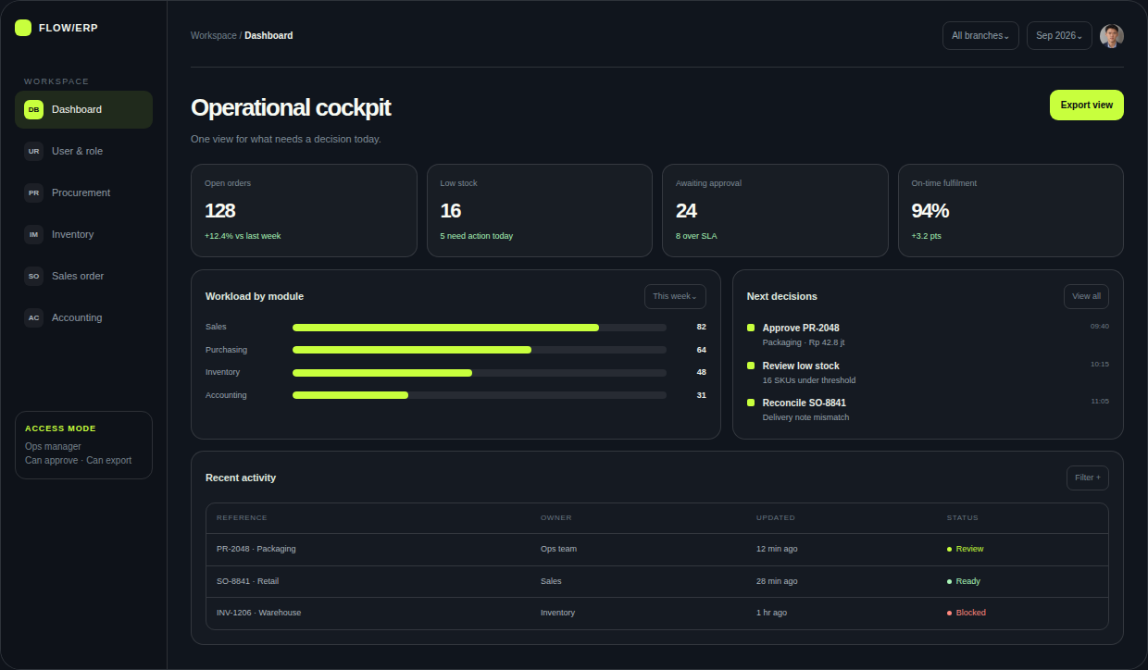Click the UR badge icon in sidebar
The width and height of the screenshot is (1148, 670).
click(x=33, y=151)
